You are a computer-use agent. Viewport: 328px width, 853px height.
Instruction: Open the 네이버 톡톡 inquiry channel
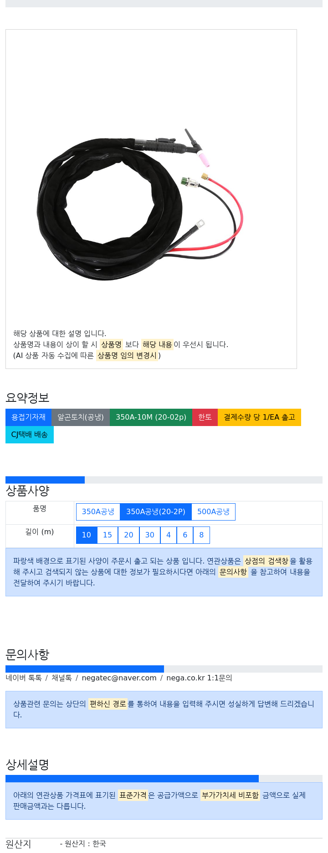pyautogui.click(x=24, y=678)
